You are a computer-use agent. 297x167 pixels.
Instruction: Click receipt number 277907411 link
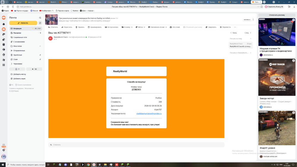[136, 90]
